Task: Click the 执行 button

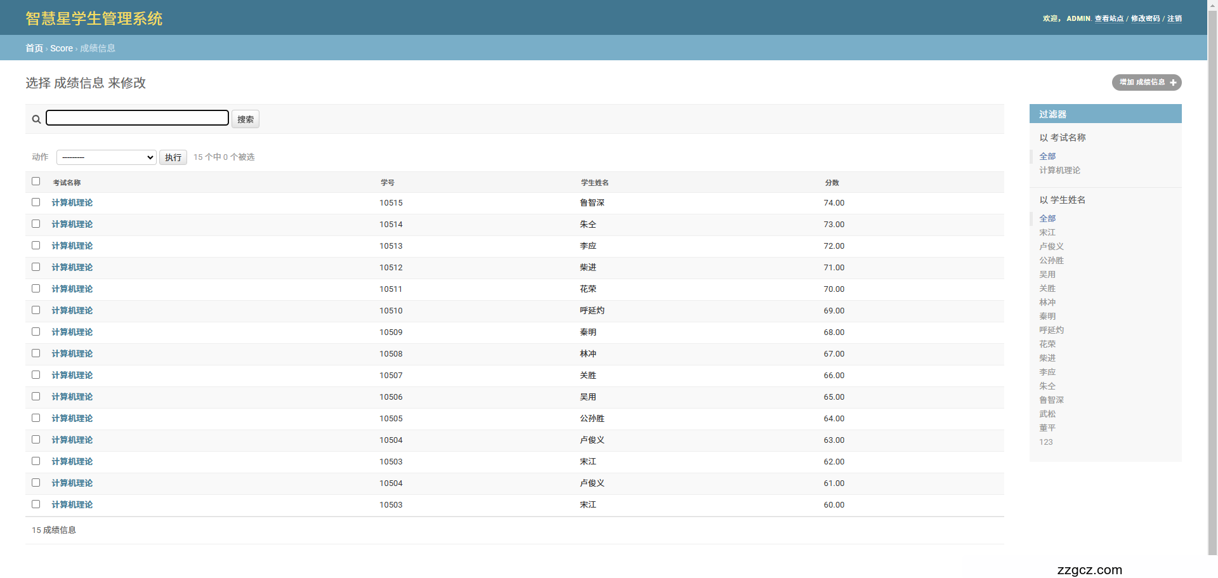Action: (x=173, y=157)
